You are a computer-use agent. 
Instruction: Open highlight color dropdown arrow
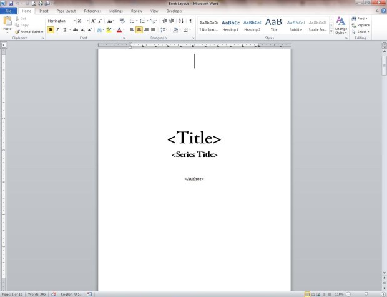point(114,29)
